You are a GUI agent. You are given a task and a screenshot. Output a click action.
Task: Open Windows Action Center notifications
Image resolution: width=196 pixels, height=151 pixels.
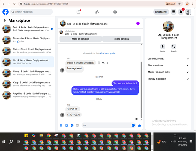191,142
